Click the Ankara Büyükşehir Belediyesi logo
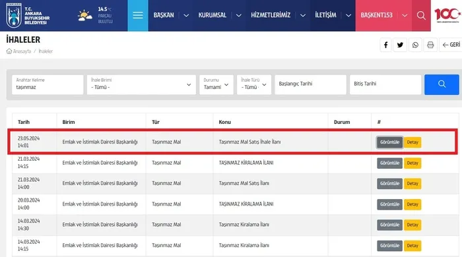 click(28, 16)
